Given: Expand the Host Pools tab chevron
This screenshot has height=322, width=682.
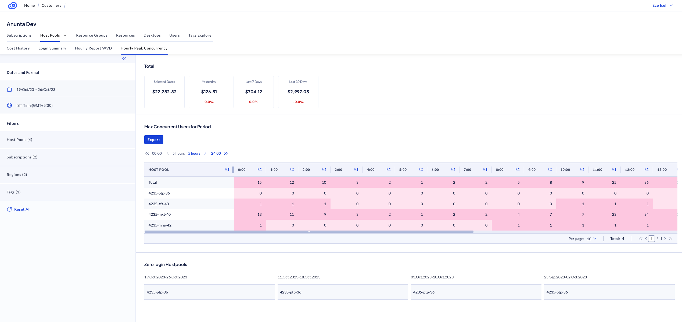Looking at the screenshot, I should (65, 35).
